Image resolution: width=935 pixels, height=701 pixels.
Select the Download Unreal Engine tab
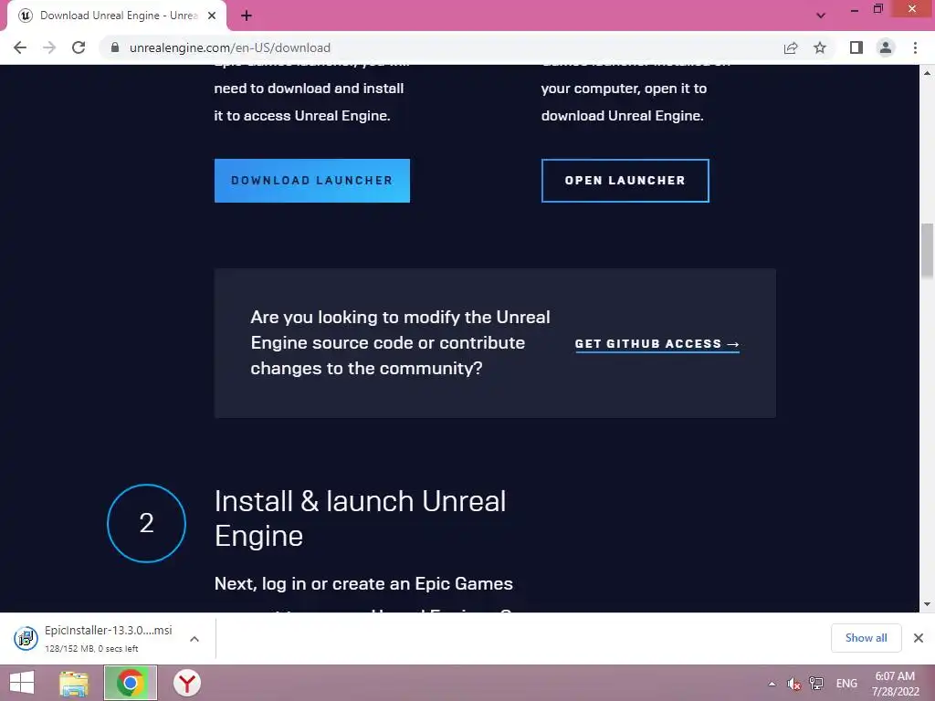click(x=116, y=16)
